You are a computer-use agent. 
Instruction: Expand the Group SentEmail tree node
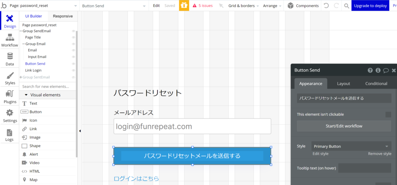pos(21,77)
